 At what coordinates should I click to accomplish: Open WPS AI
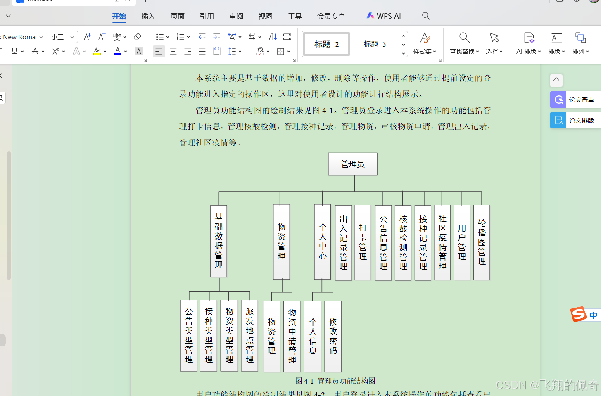[x=384, y=16]
